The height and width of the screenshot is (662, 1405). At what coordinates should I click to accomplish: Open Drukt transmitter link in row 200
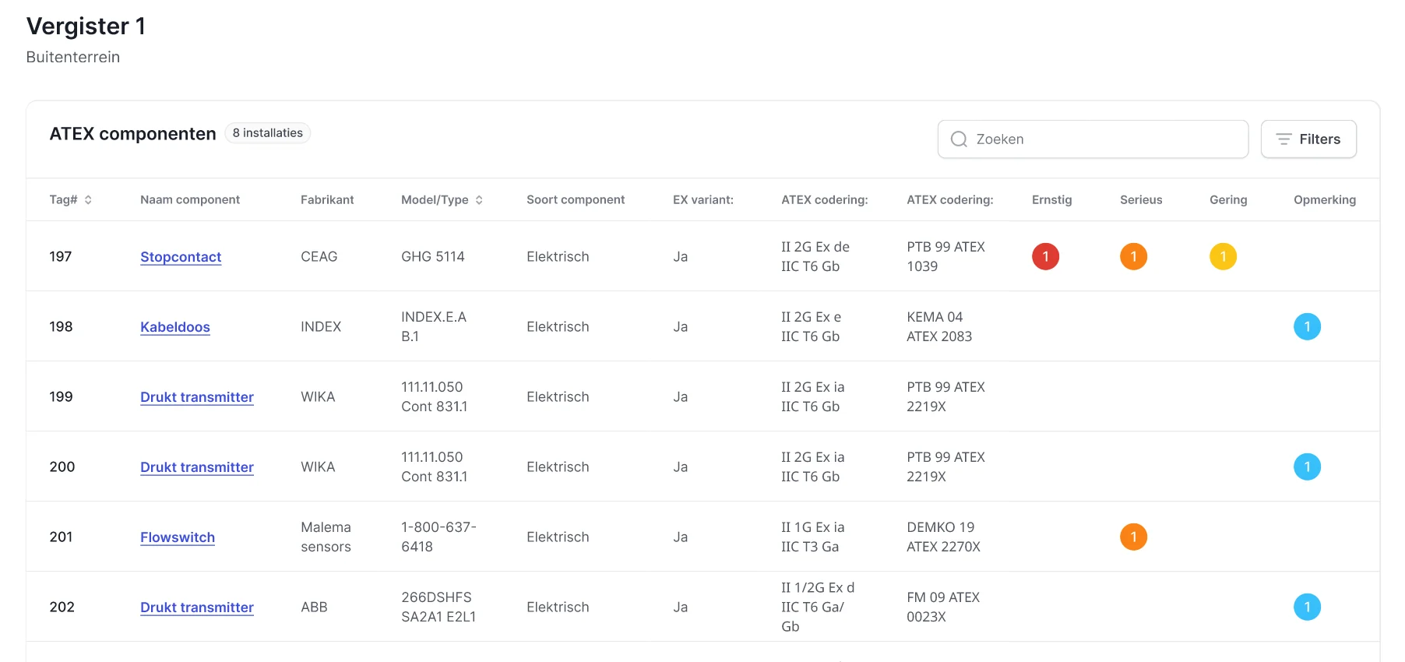click(197, 467)
